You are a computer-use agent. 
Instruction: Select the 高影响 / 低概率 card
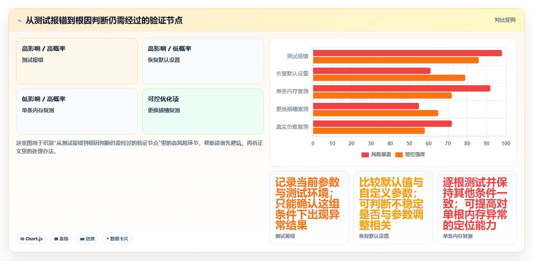point(203,61)
